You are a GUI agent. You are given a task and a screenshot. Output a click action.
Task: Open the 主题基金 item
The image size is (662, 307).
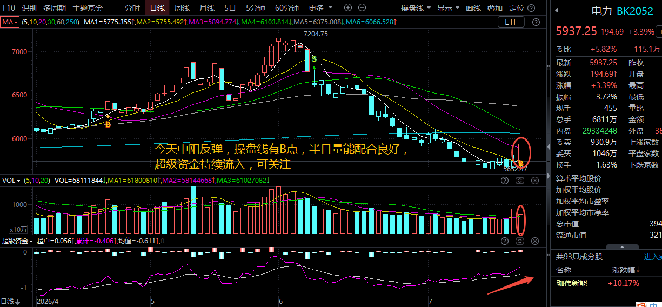pyautogui.click(x=88, y=8)
